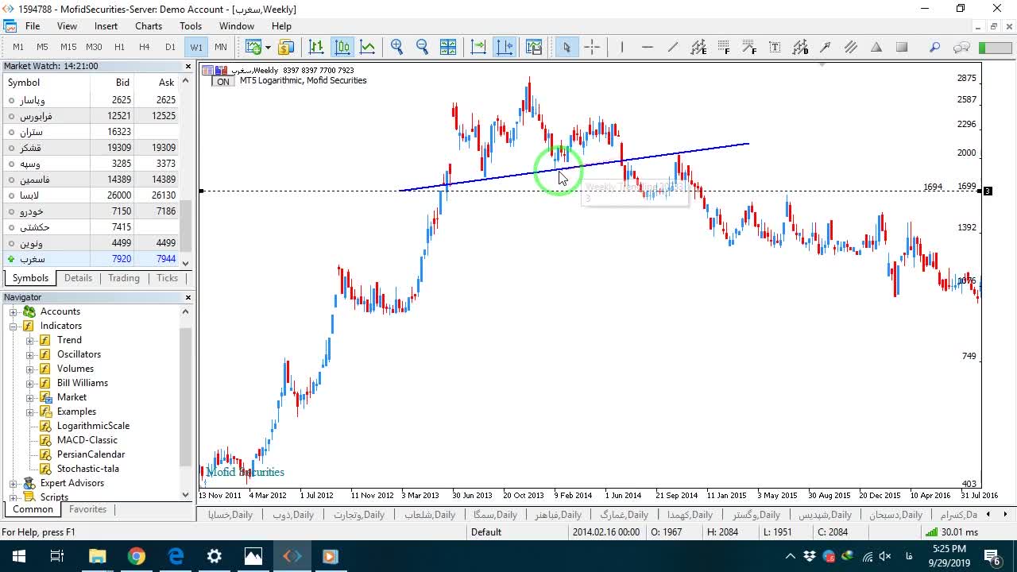Toggle the arrow cursor mode
This screenshot has height=572, width=1017.
(567, 47)
